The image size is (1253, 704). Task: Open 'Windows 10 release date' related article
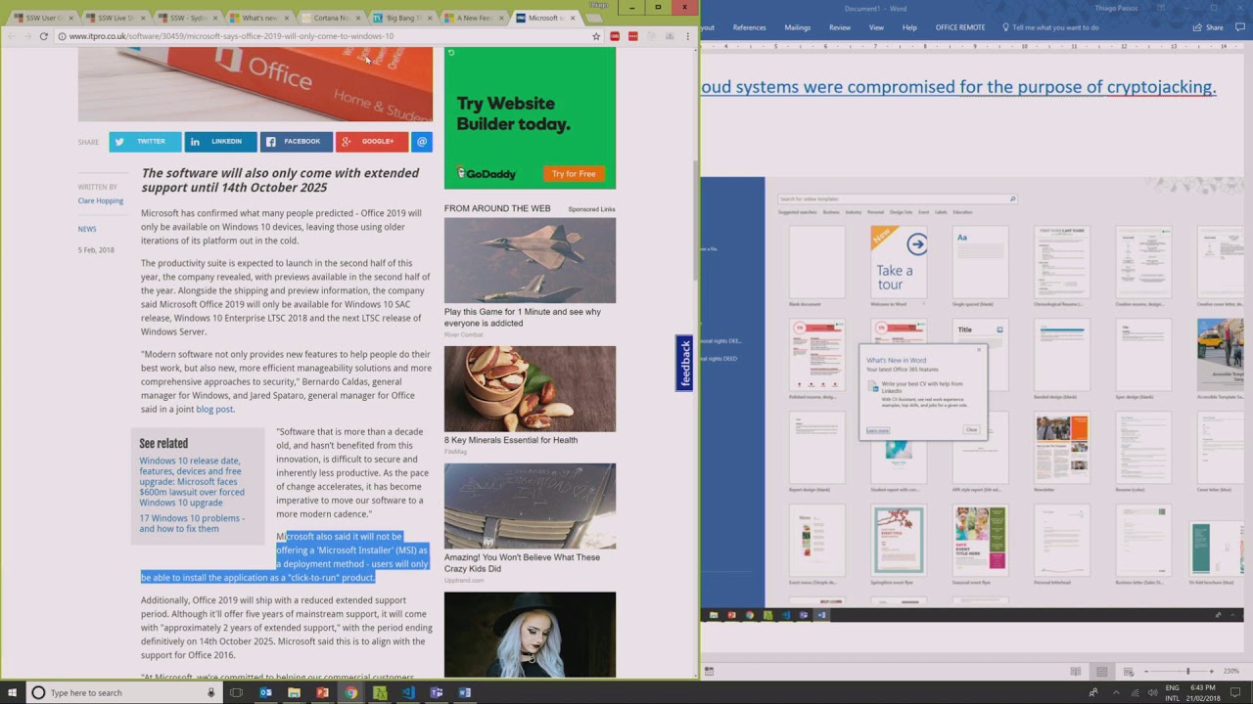coord(192,481)
